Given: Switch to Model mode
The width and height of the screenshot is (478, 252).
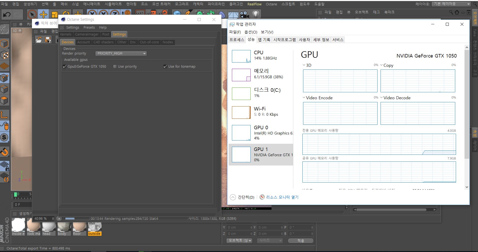Looking at the screenshot, I should [x=4, y=43].
